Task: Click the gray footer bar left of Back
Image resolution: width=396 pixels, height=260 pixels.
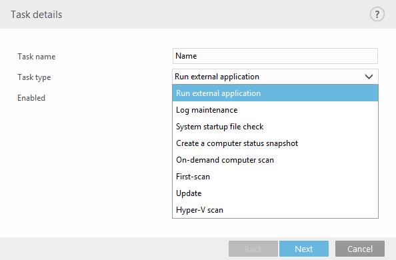Action: tap(113, 249)
